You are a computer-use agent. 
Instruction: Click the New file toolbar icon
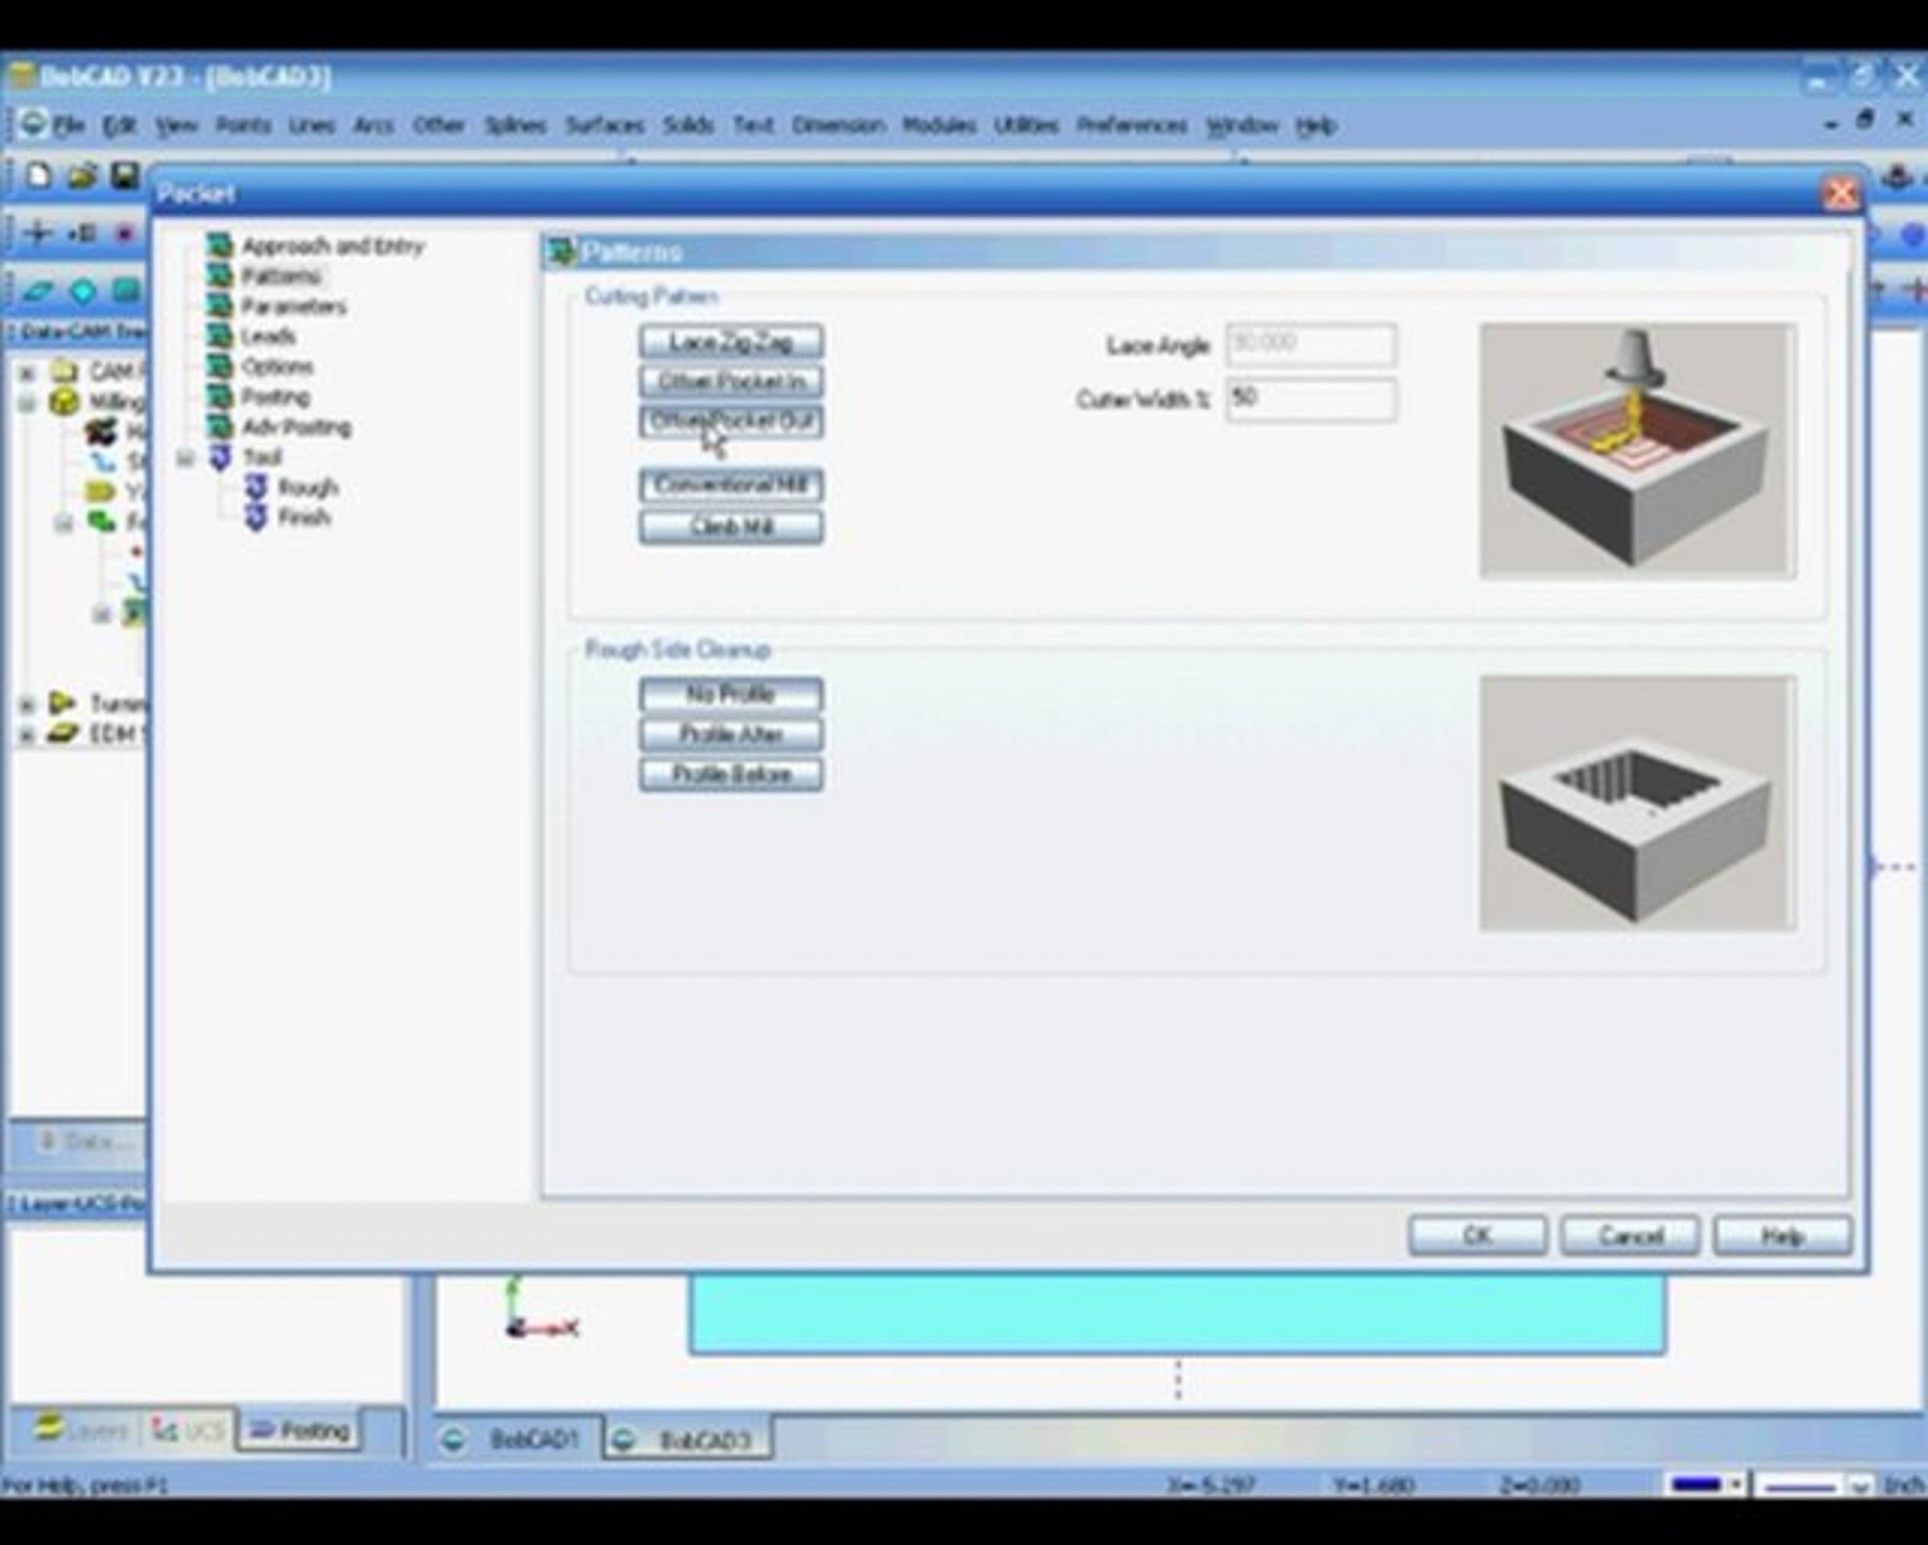point(38,175)
